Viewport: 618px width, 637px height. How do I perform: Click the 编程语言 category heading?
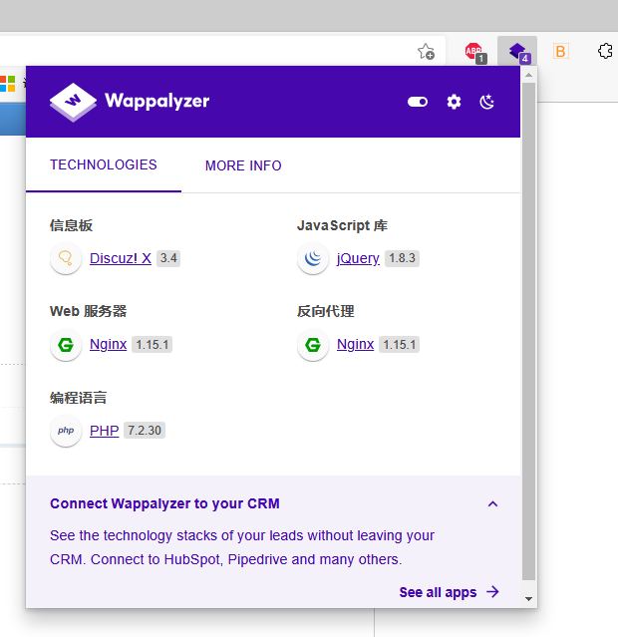pos(79,398)
